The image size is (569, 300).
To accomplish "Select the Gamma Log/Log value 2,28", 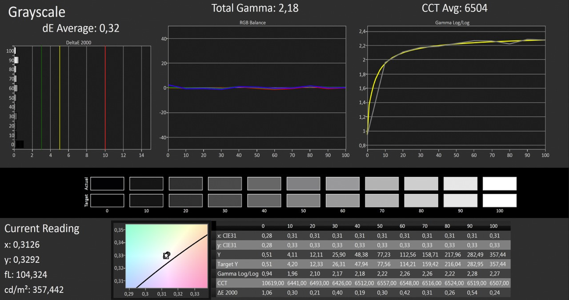I will [x=472, y=273].
